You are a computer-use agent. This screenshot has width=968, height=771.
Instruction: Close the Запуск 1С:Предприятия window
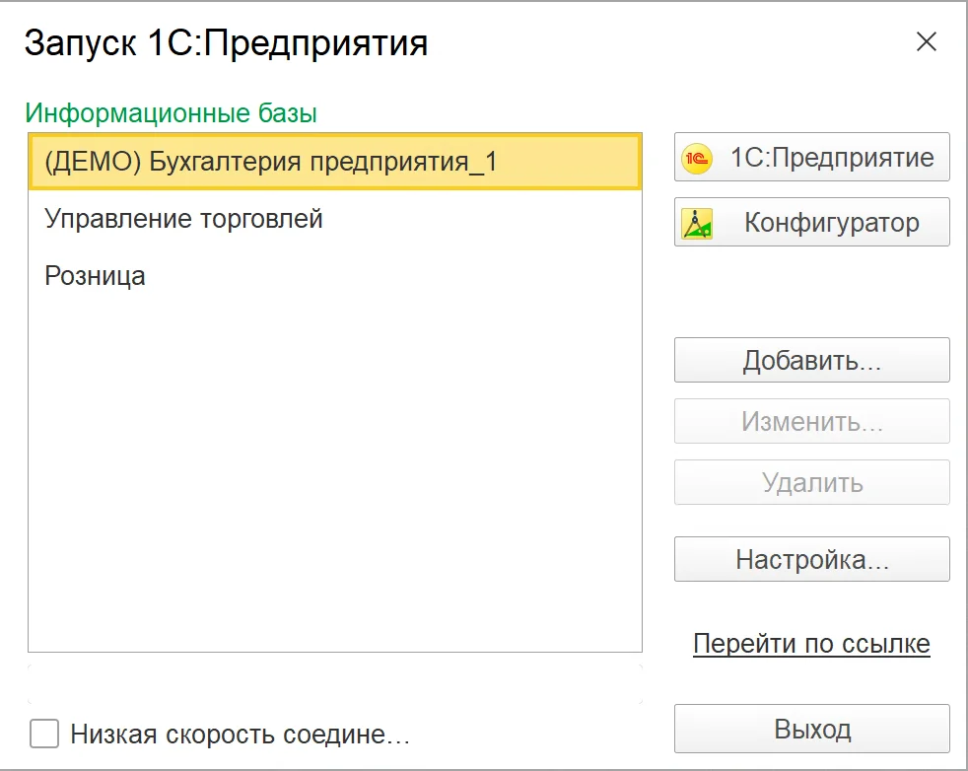coord(927,42)
